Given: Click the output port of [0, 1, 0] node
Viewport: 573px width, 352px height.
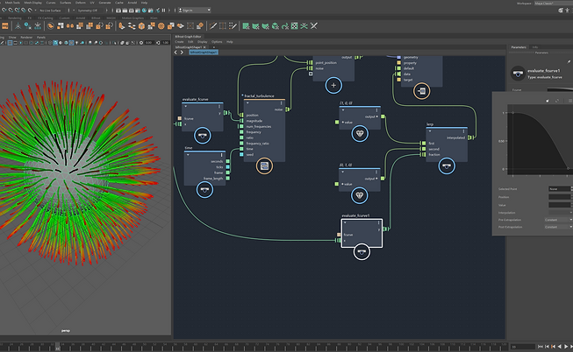Looking at the screenshot, I should (383, 179).
